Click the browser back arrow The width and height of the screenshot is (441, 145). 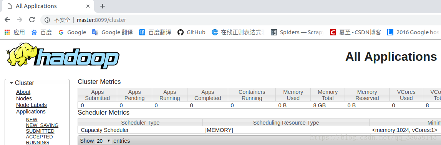7,20
